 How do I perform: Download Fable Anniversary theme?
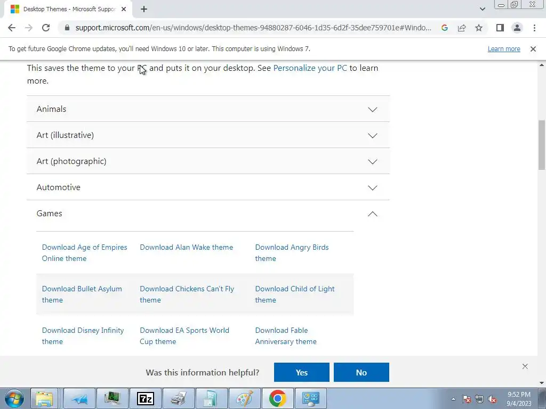(286, 336)
